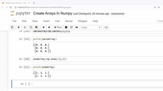Open a new browser tab
This screenshot has width=163, height=91.
(34, 3)
